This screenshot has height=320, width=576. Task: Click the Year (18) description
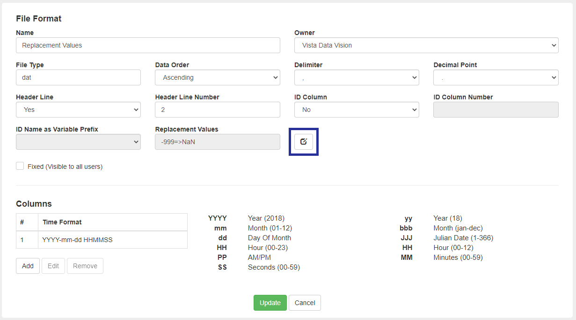(x=448, y=218)
